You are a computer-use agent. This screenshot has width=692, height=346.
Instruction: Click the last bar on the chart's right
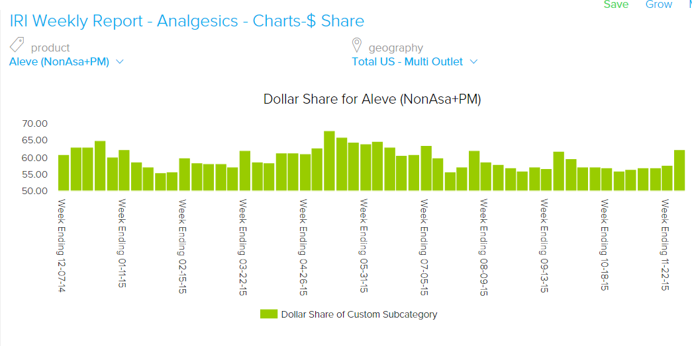point(679,170)
